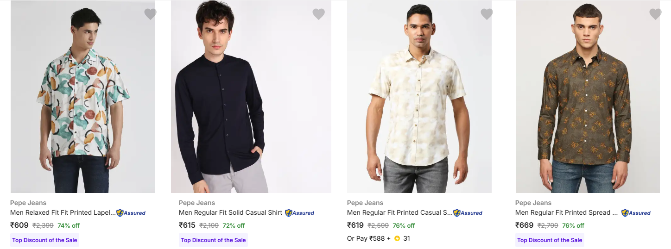Screen dimensions: 671x249
Task: Favorite the olive printed spread shirt
Action: click(x=655, y=14)
